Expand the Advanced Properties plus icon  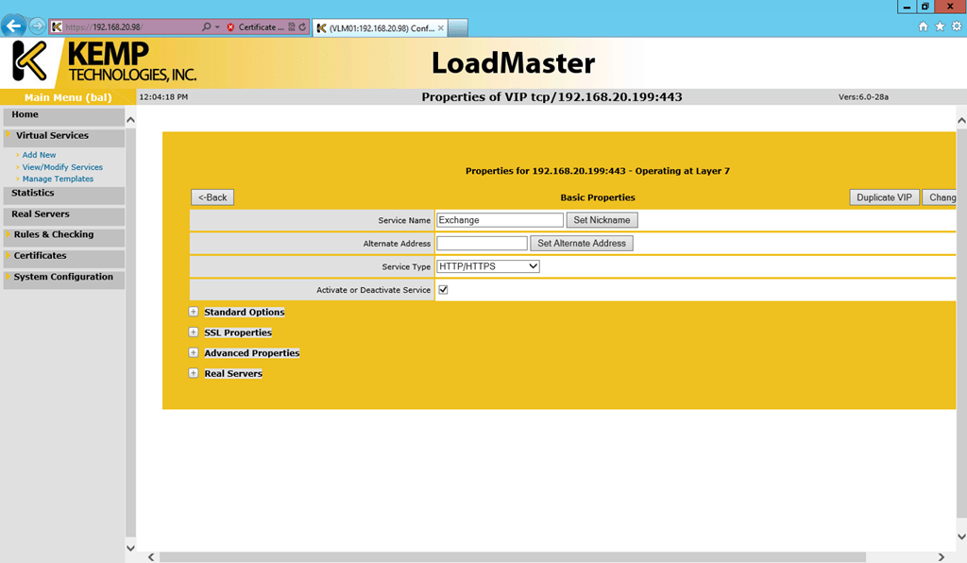193,352
